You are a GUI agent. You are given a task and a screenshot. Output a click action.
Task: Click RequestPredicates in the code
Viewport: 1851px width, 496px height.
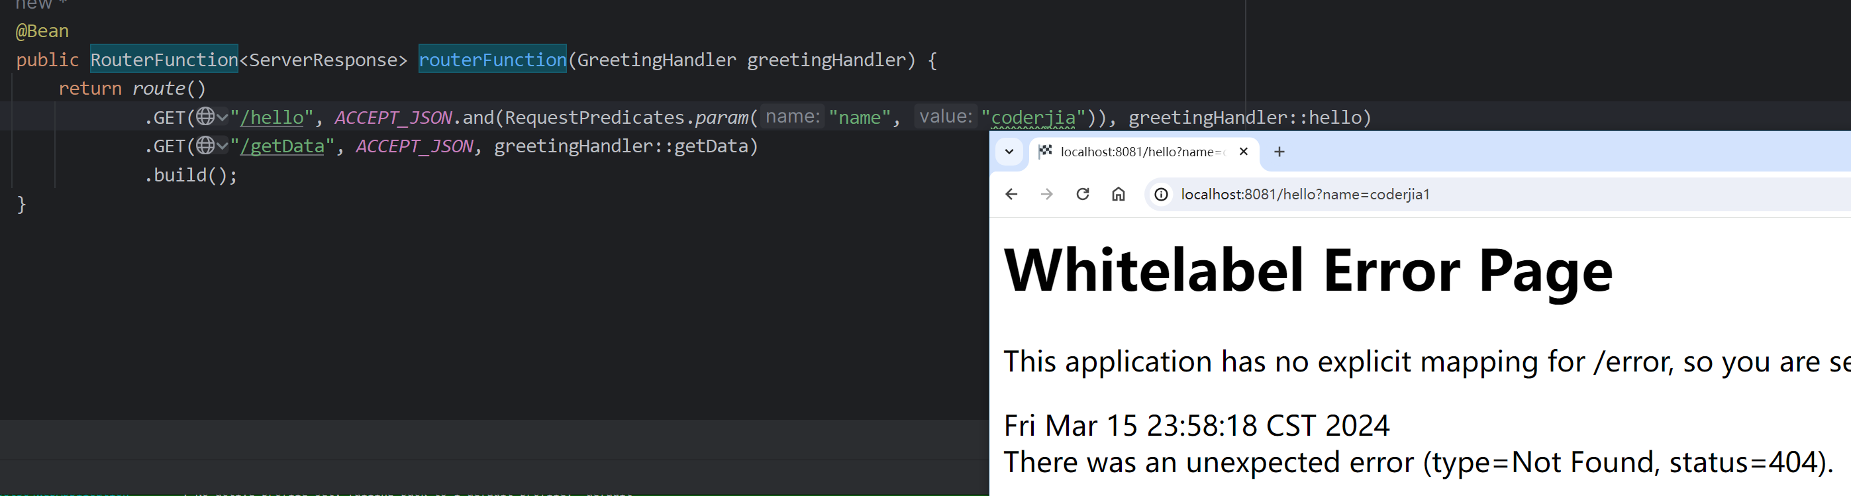[594, 118]
